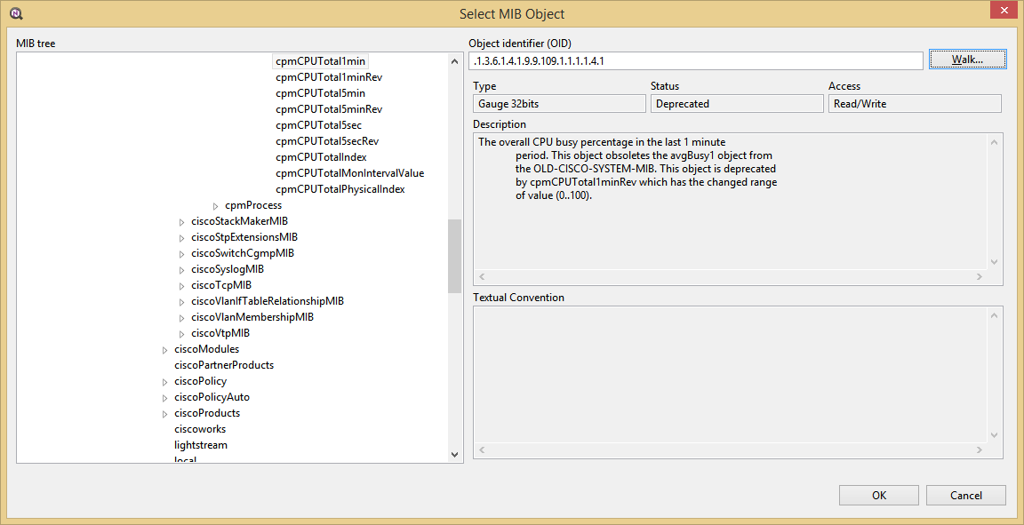The height and width of the screenshot is (525, 1024).
Task: Close the Select MIB Object window
Action: click(x=1004, y=11)
